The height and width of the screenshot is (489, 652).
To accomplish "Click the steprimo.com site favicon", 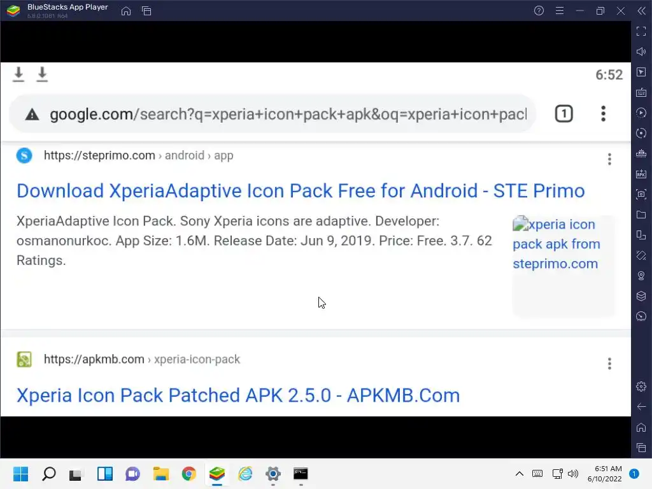I will [x=24, y=155].
